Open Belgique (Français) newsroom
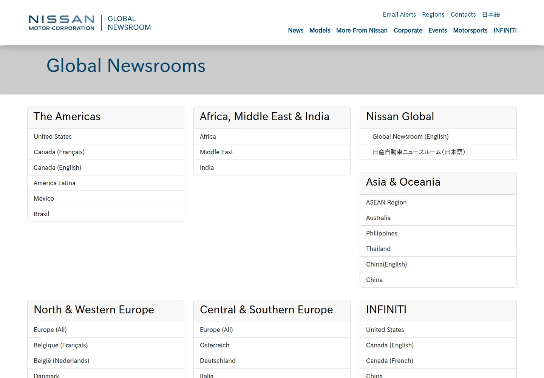This screenshot has width=544, height=378. [x=106, y=345]
